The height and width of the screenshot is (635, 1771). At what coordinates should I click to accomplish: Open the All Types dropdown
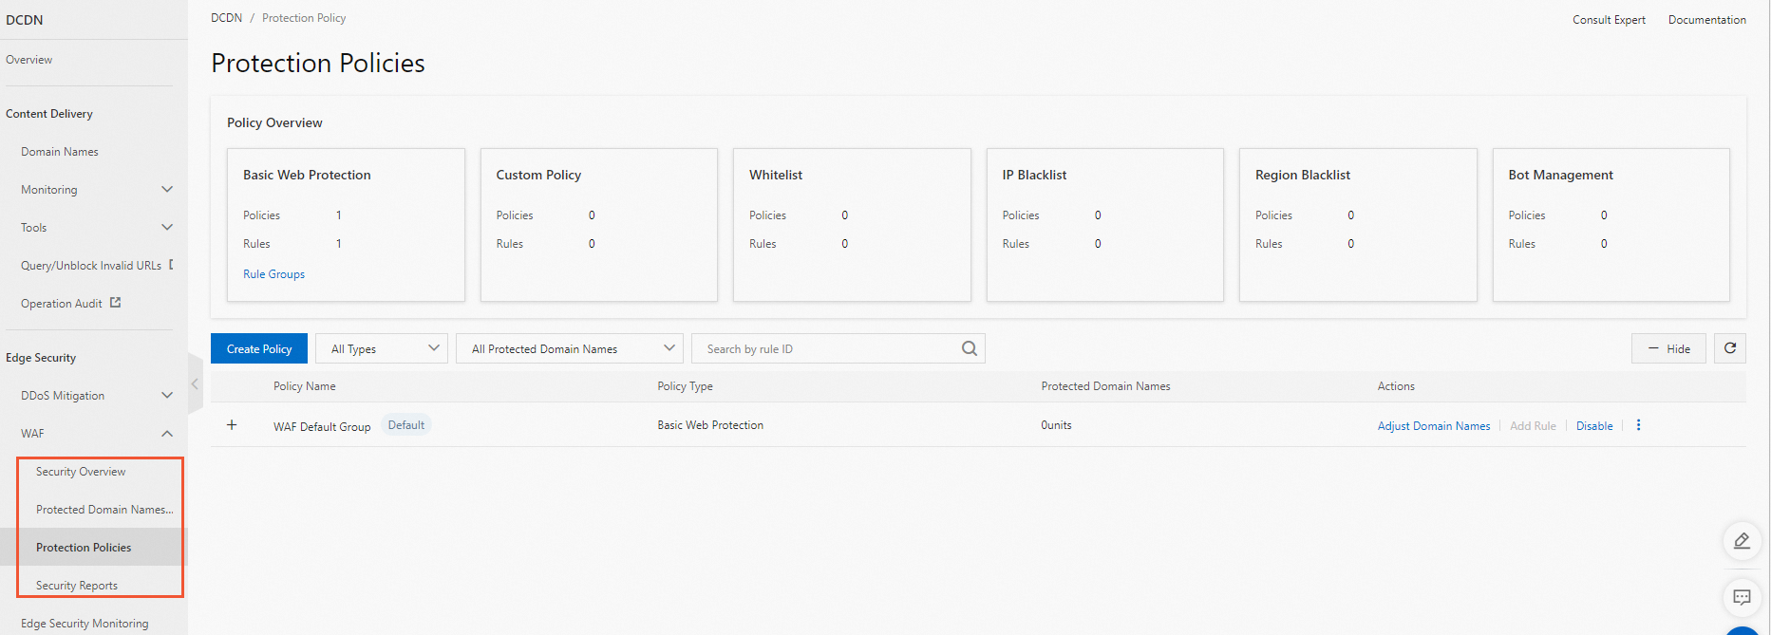point(381,348)
